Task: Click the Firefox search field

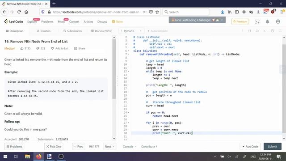Action: click(186, 12)
